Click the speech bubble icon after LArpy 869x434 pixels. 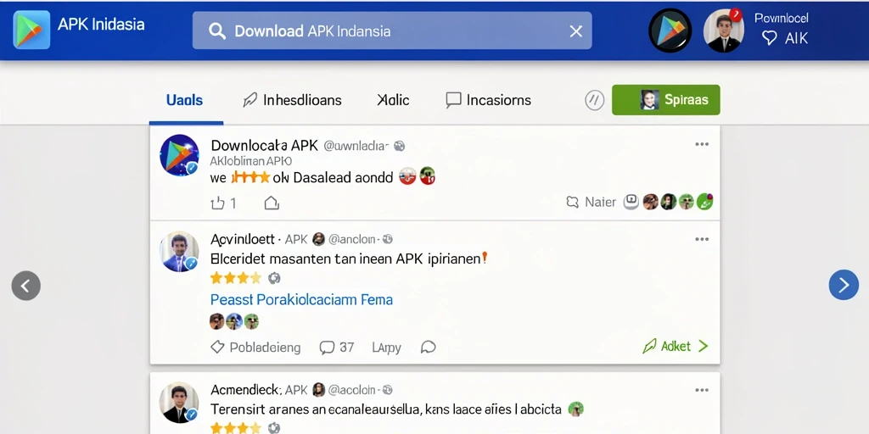(428, 347)
